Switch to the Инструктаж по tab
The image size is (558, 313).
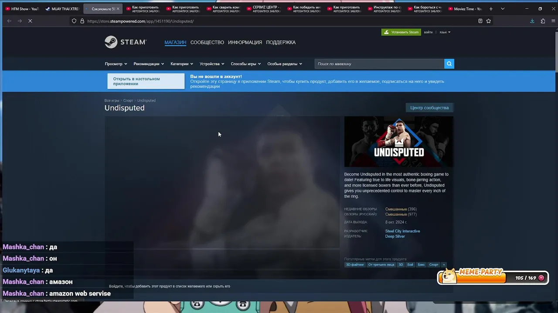point(384,9)
